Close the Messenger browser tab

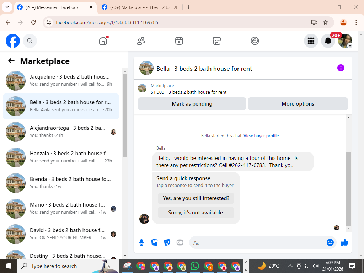(91, 7)
